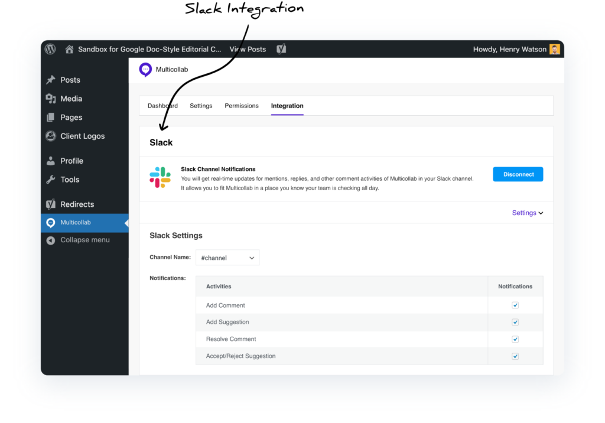Click Slack Channel Notifications title

click(x=218, y=169)
